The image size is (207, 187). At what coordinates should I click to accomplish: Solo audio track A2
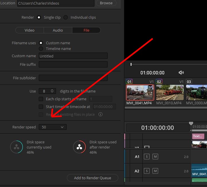click(147, 171)
